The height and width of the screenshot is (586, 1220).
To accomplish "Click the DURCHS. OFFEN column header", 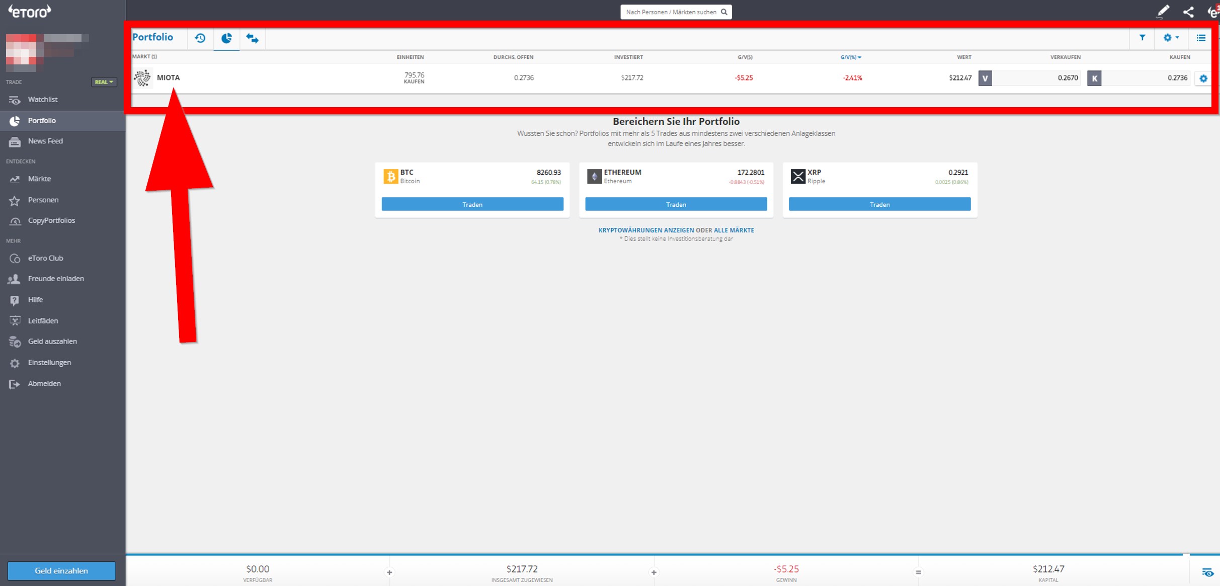I will pyautogui.click(x=513, y=57).
